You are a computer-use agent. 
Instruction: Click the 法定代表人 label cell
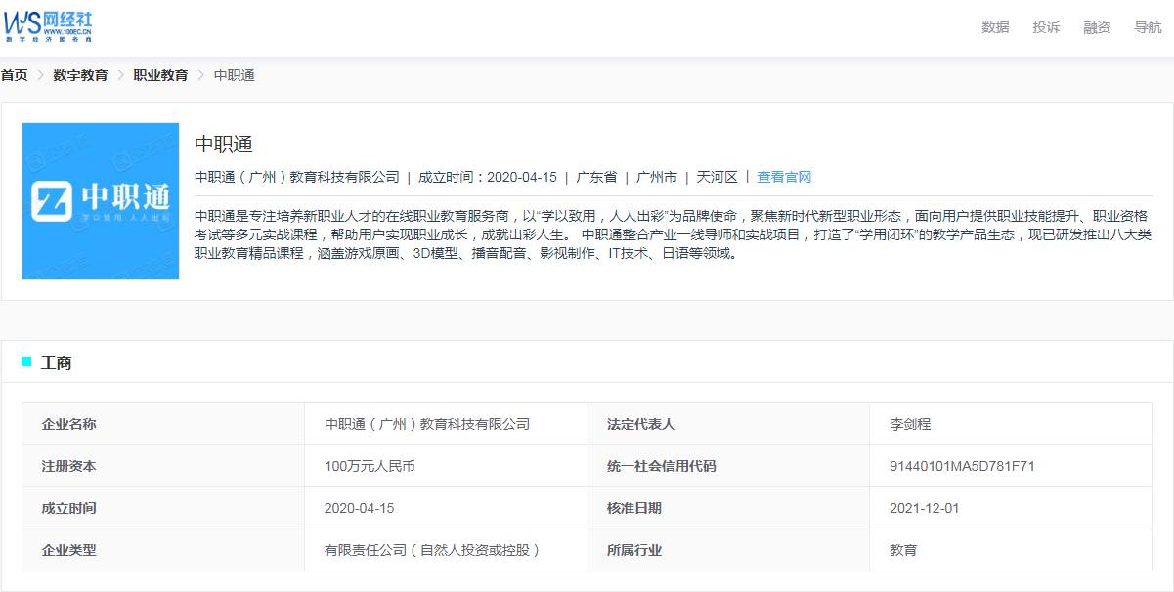pyautogui.click(x=728, y=424)
